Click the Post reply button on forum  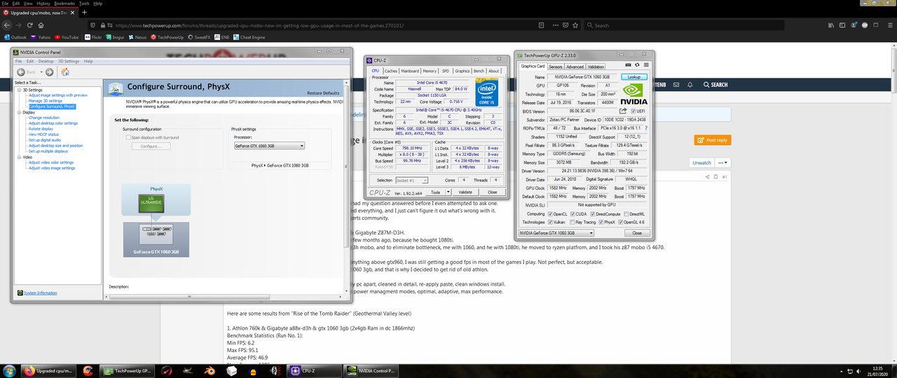pyautogui.click(x=712, y=140)
